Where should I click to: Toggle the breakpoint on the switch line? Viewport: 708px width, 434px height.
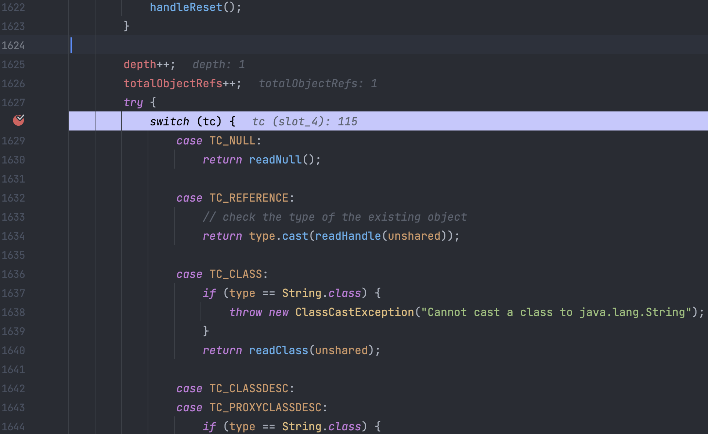click(x=18, y=120)
